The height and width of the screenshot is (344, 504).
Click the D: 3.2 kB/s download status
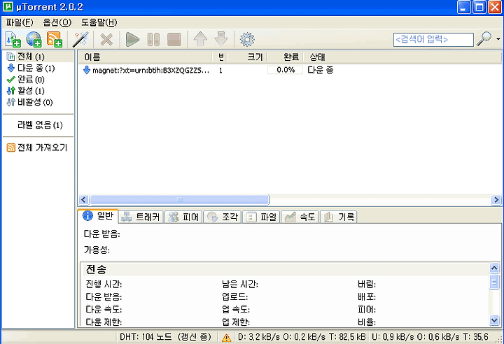pos(302,337)
